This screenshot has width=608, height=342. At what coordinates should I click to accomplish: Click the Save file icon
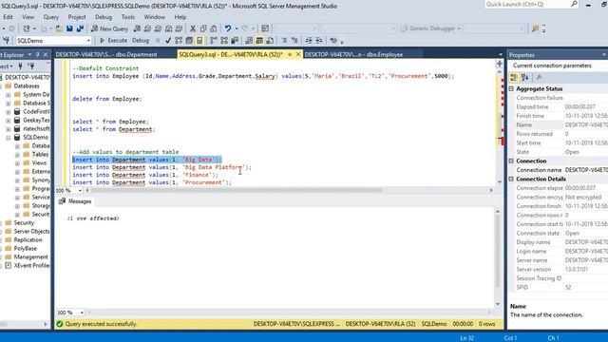[x=69, y=28]
